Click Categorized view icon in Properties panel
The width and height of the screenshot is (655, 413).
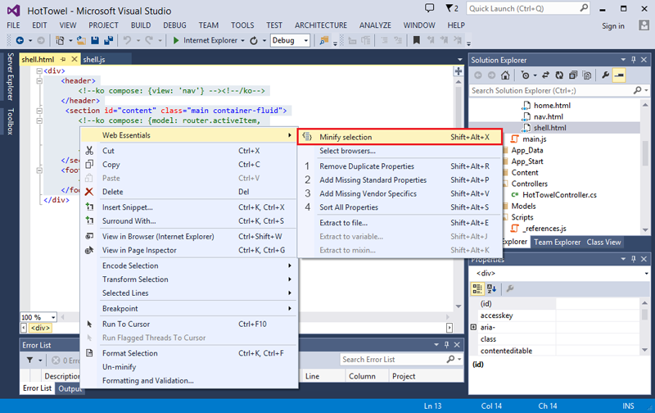pos(477,288)
